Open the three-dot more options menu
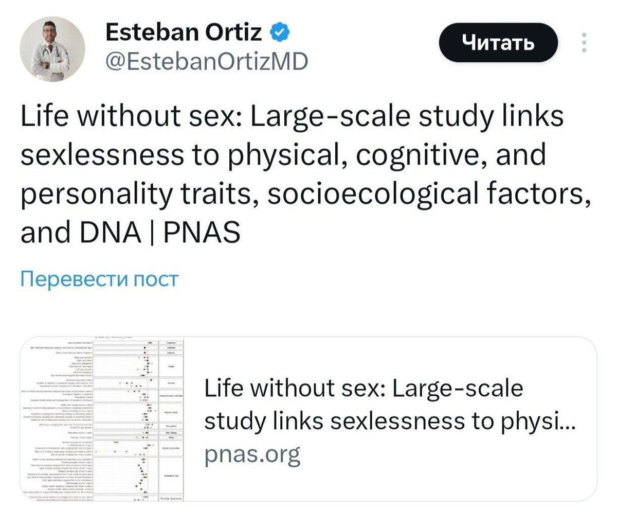Screen dimensions: 617x509 [x=584, y=43]
